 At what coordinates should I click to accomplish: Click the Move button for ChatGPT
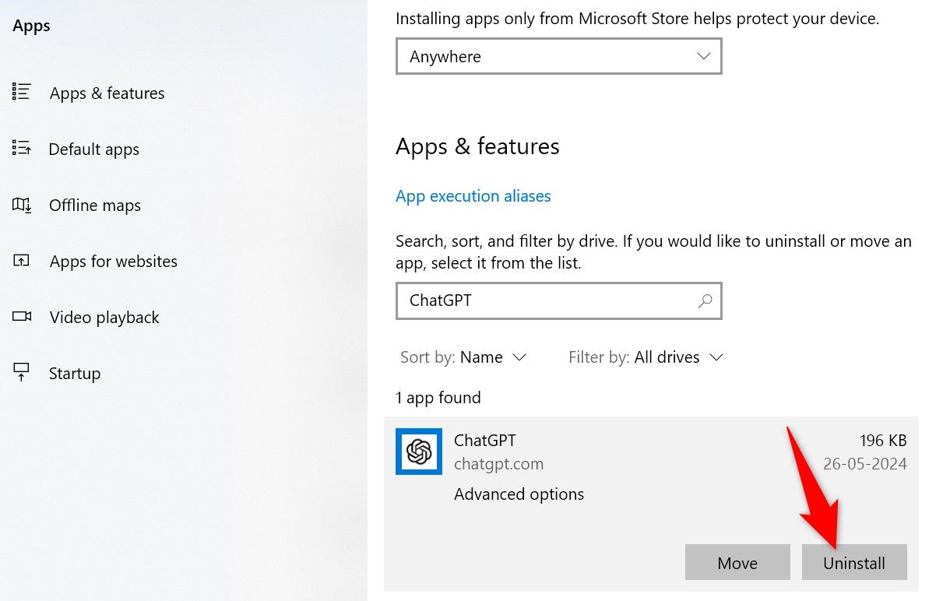point(737,562)
